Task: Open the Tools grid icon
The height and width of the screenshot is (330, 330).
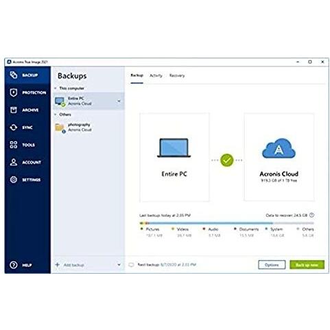Action: [14, 145]
